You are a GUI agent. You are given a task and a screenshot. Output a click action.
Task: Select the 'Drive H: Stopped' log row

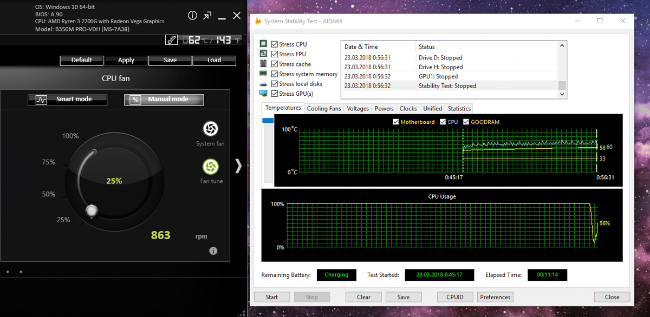[x=450, y=67]
